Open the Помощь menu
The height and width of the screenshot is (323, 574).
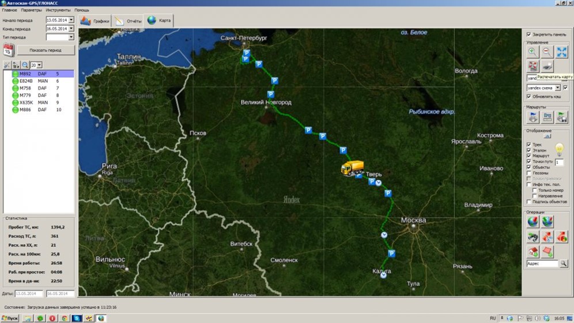pos(82,10)
